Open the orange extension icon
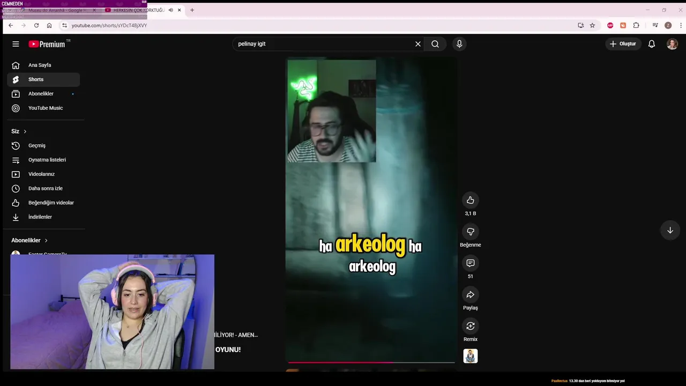Image resolution: width=686 pixels, height=386 pixels. pos(623,25)
